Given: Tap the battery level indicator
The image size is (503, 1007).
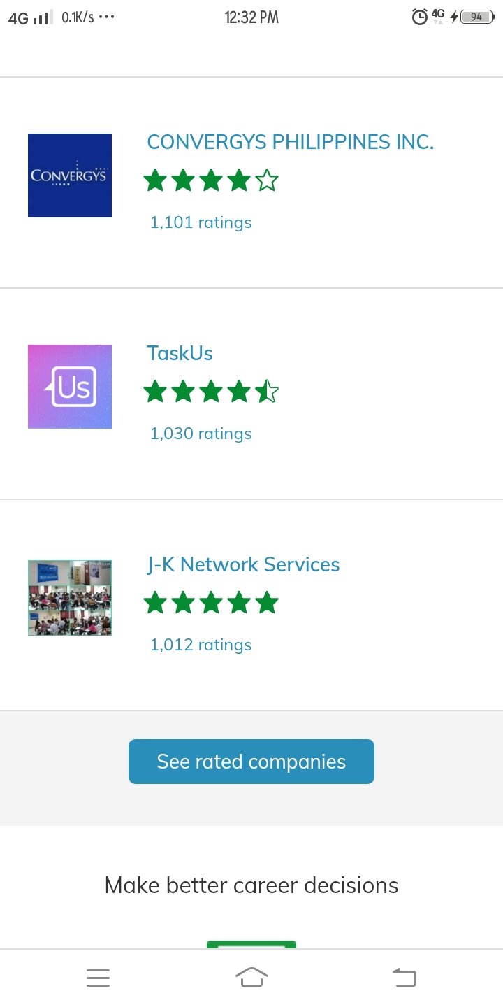Looking at the screenshot, I should click(x=477, y=16).
